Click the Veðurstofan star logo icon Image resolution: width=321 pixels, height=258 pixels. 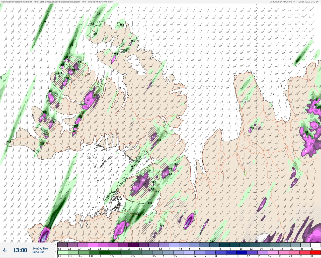[5, 250]
